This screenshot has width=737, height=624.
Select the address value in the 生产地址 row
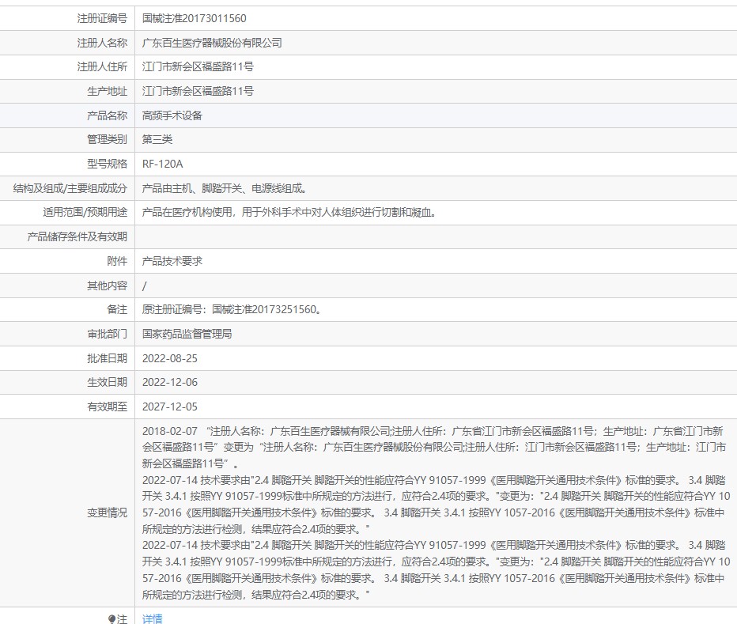point(198,91)
